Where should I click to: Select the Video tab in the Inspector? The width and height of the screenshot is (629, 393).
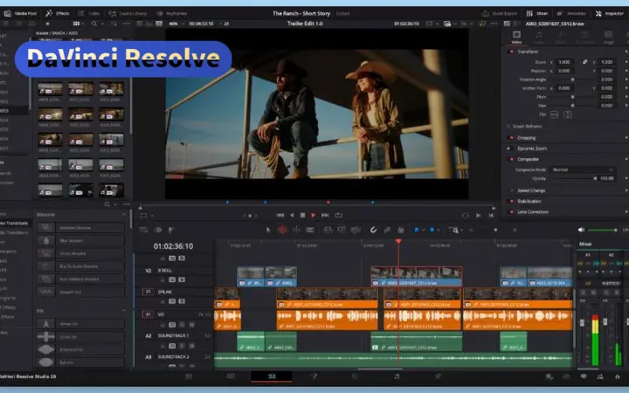click(516, 38)
